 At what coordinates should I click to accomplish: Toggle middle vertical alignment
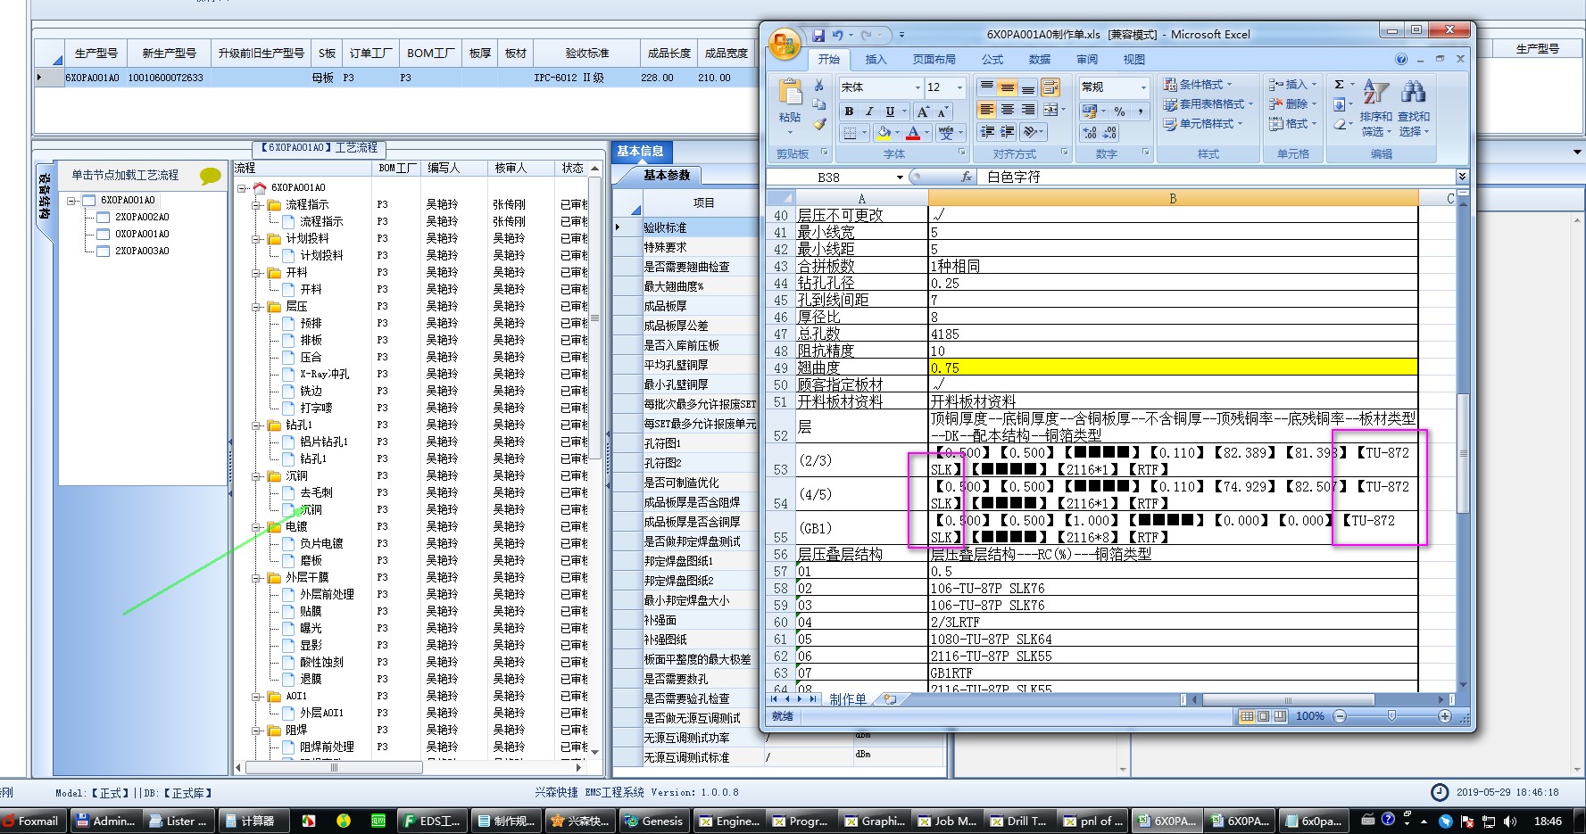[x=1007, y=87]
